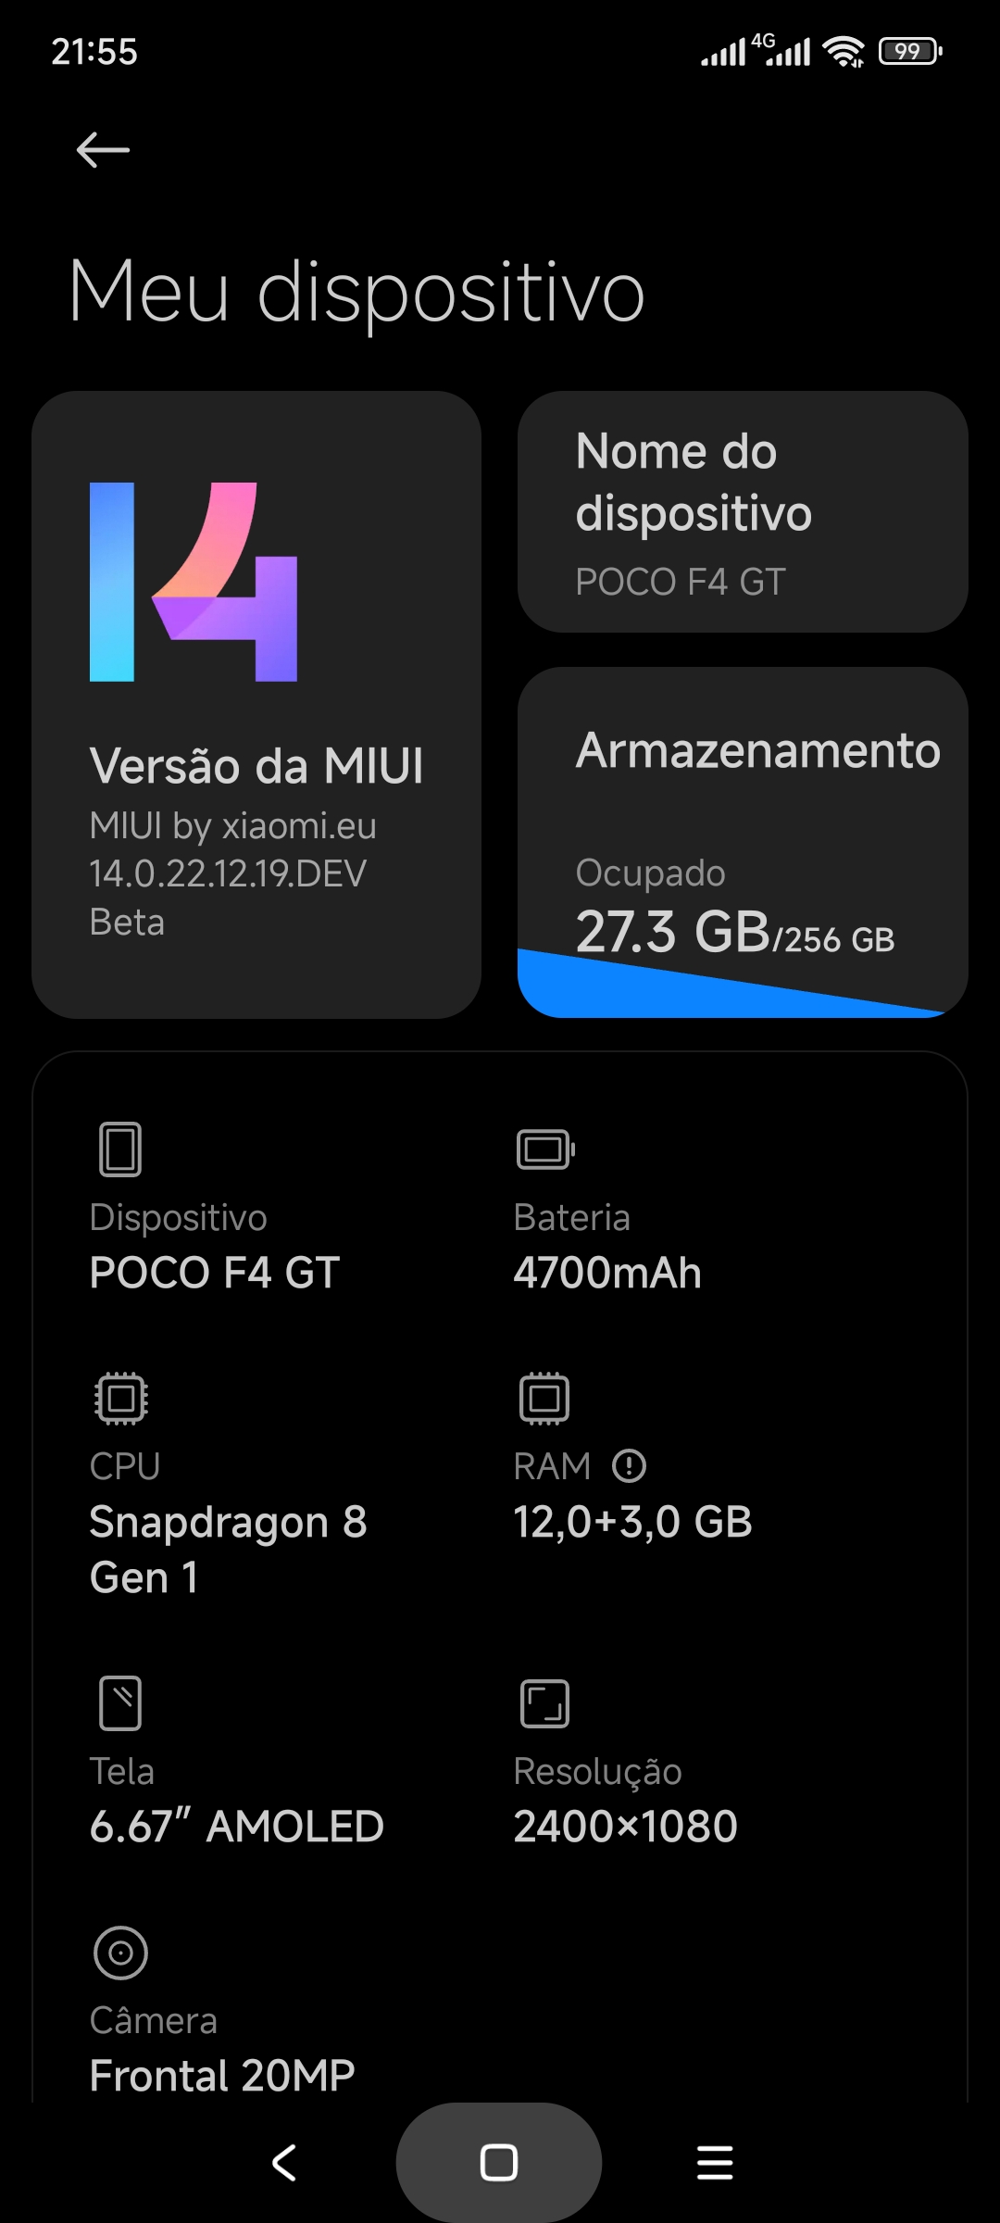Viewport: 1000px width, 2223px height.
Task: Tap the phone icon above Dispositivo
Action: pyautogui.click(x=120, y=1149)
